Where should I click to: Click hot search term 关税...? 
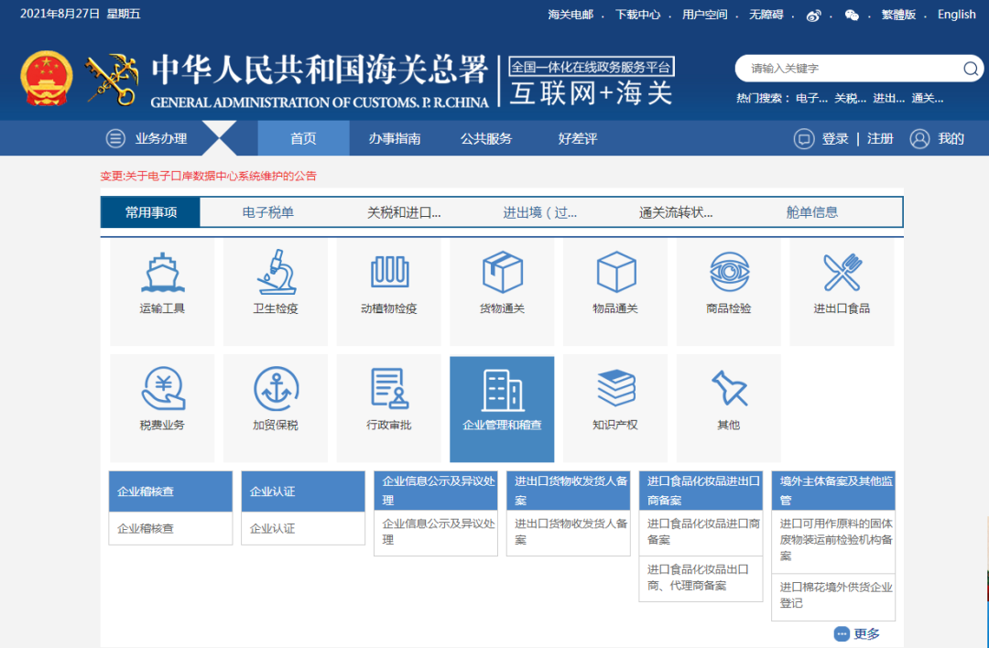(850, 98)
